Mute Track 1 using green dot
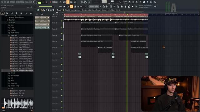 62,21
